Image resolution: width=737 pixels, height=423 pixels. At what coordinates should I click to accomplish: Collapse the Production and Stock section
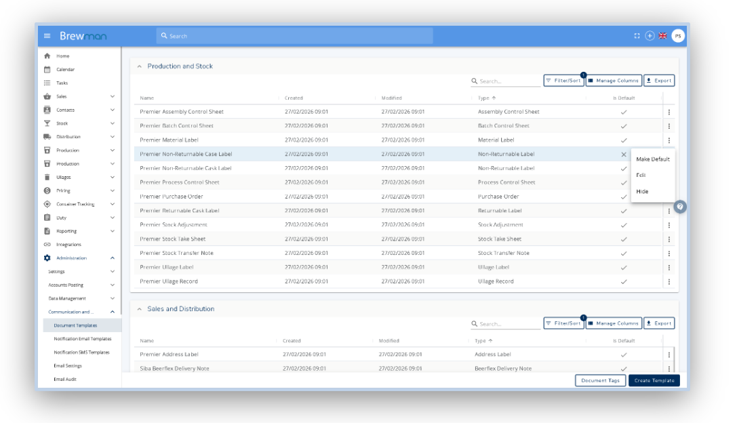click(140, 66)
